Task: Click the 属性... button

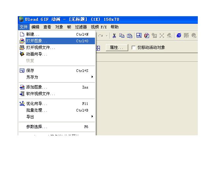Action: [117, 48]
